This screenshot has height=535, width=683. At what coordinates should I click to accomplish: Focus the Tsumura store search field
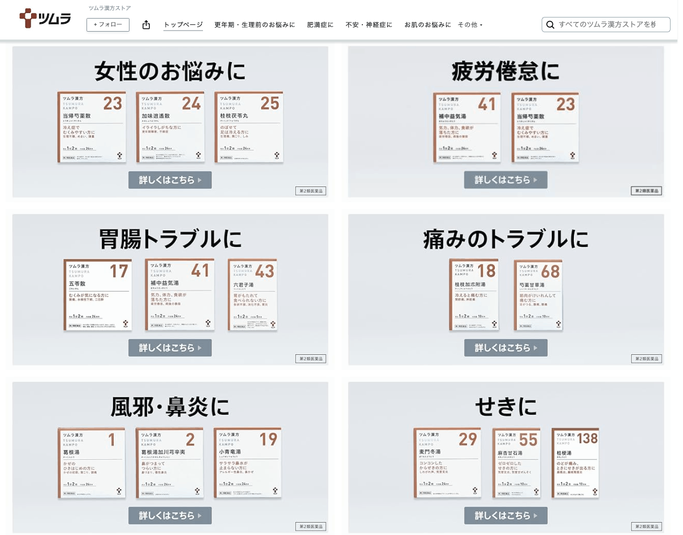coord(606,25)
